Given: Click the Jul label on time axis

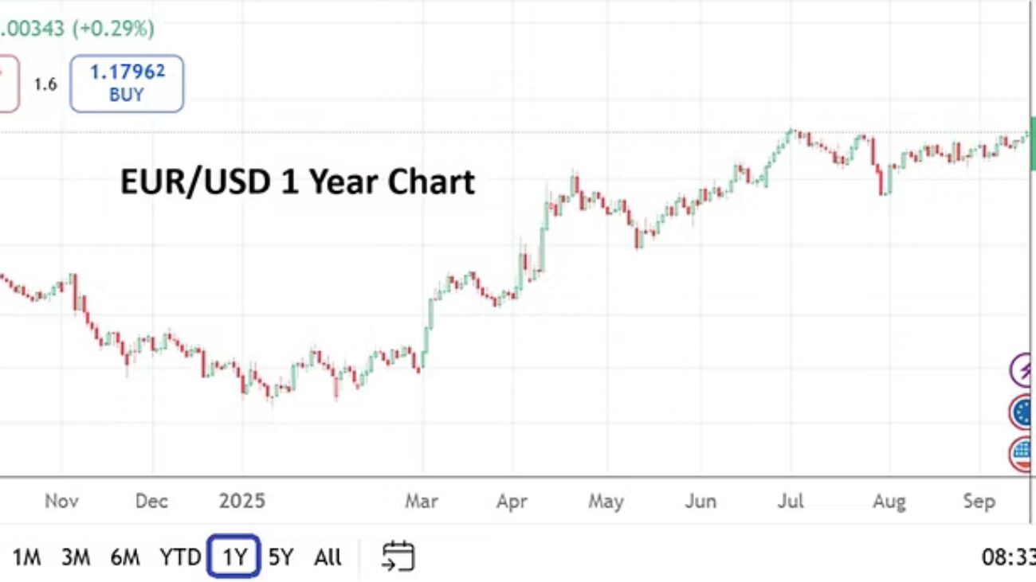Looking at the screenshot, I should [791, 502].
